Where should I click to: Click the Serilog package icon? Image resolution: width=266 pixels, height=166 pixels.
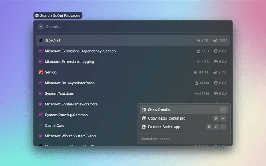(x=41, y=72)
